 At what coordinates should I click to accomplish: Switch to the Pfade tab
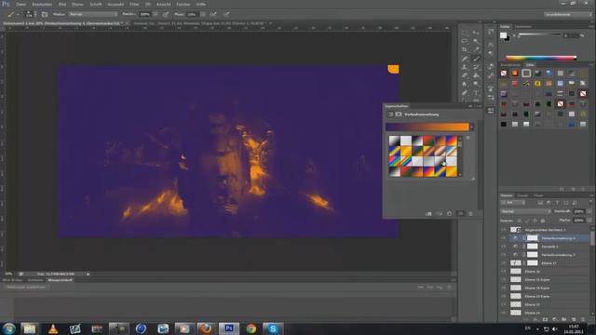coord(538,195)
